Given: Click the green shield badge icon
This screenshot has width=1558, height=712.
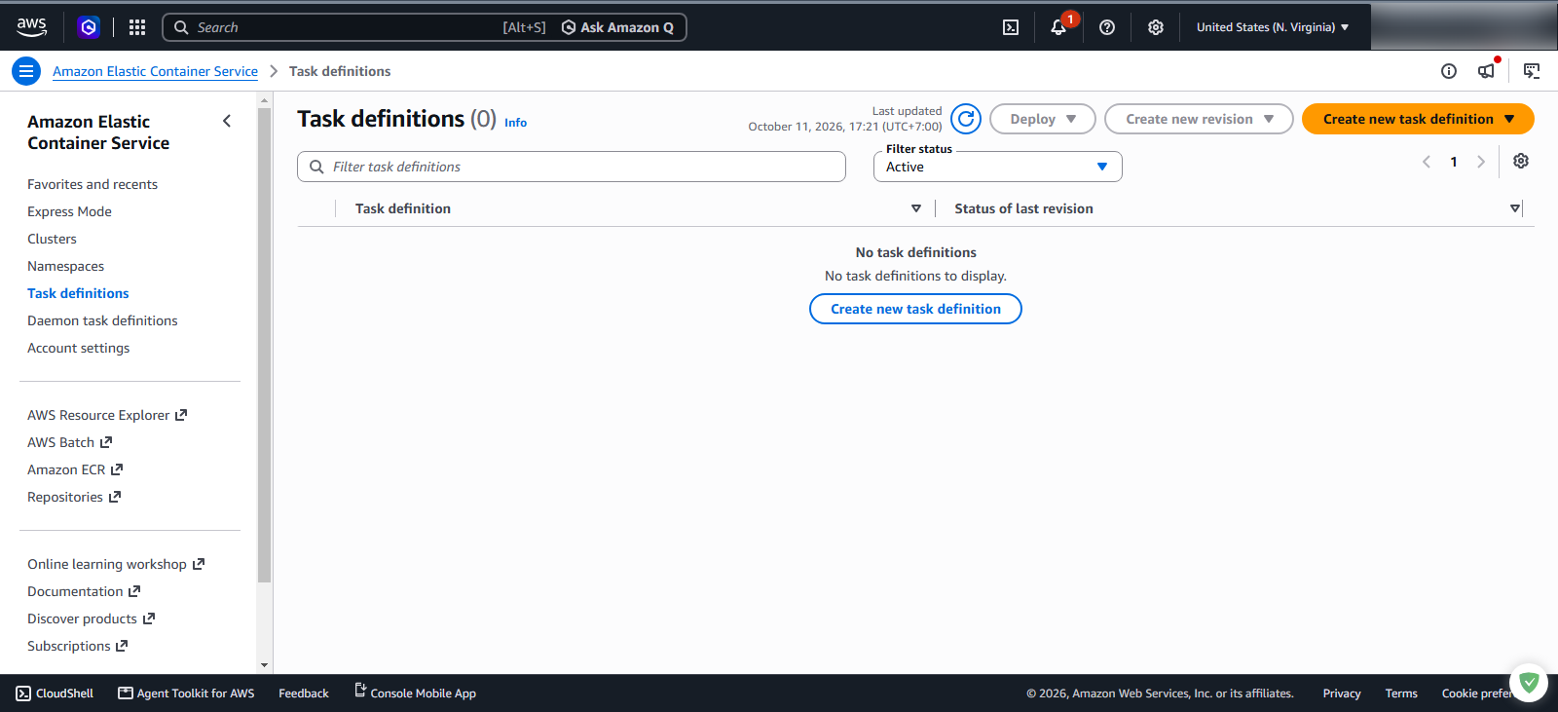Looking at the screenshot, I should click(x=1529, y=683).
